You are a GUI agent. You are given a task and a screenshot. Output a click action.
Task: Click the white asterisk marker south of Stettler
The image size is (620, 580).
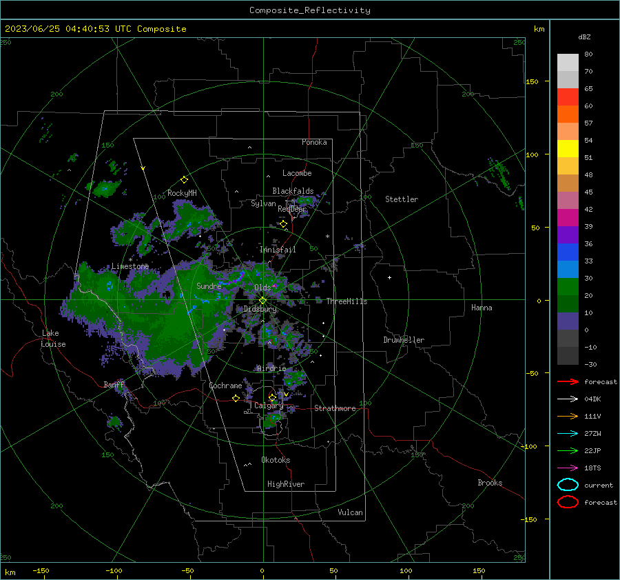(327, 237)
